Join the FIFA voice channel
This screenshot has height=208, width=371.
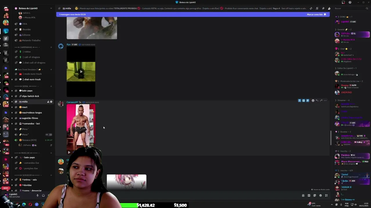[x=33, y=24]
